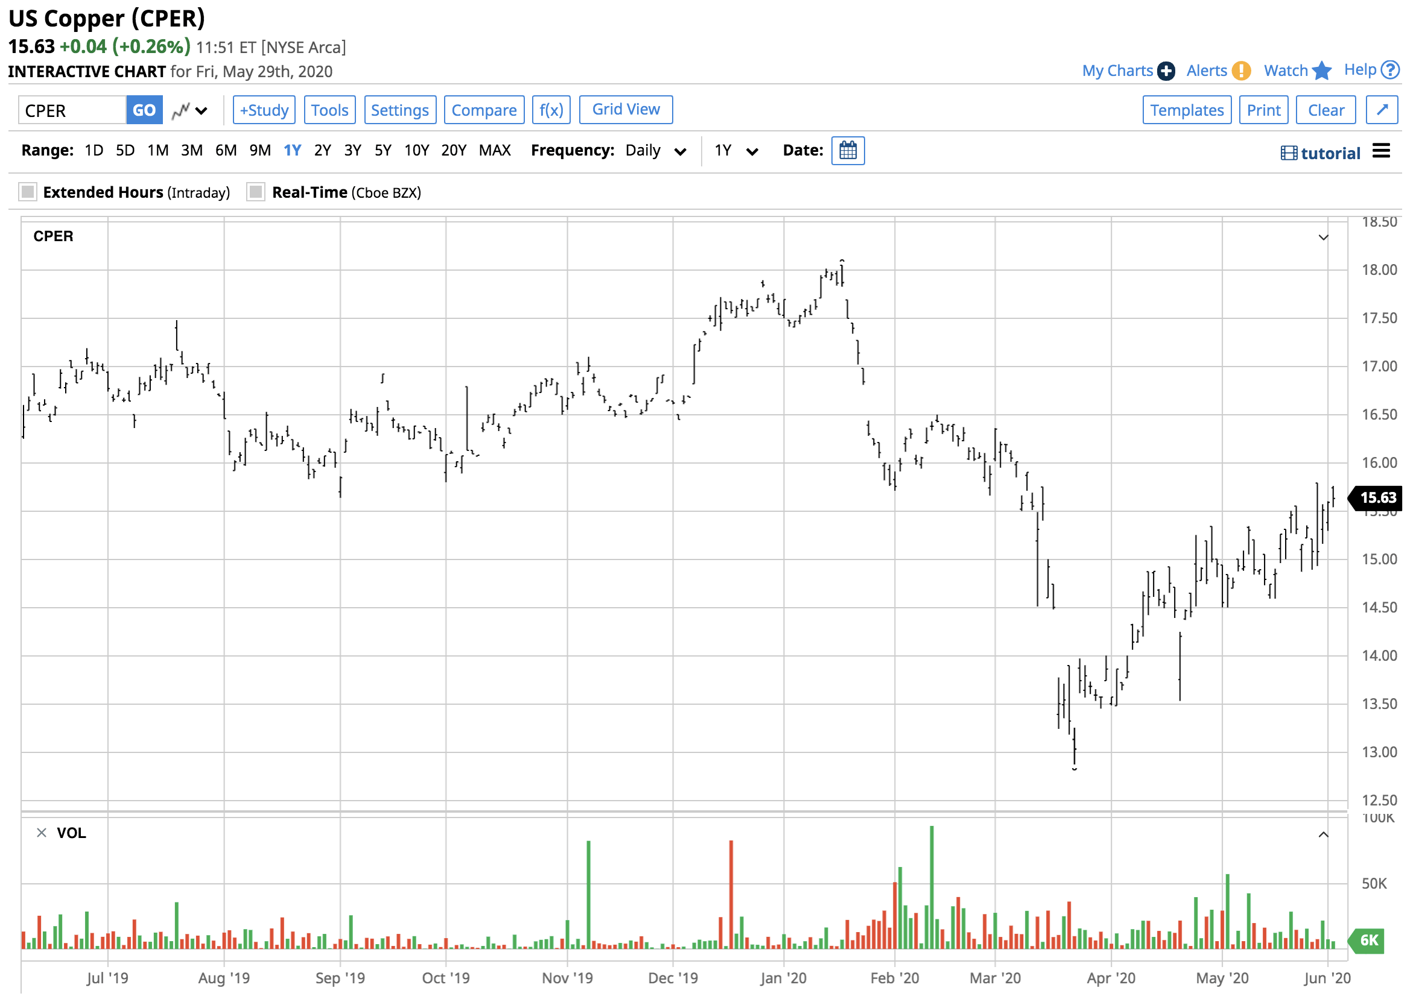Open the Tools button

[x=331, y=110]
